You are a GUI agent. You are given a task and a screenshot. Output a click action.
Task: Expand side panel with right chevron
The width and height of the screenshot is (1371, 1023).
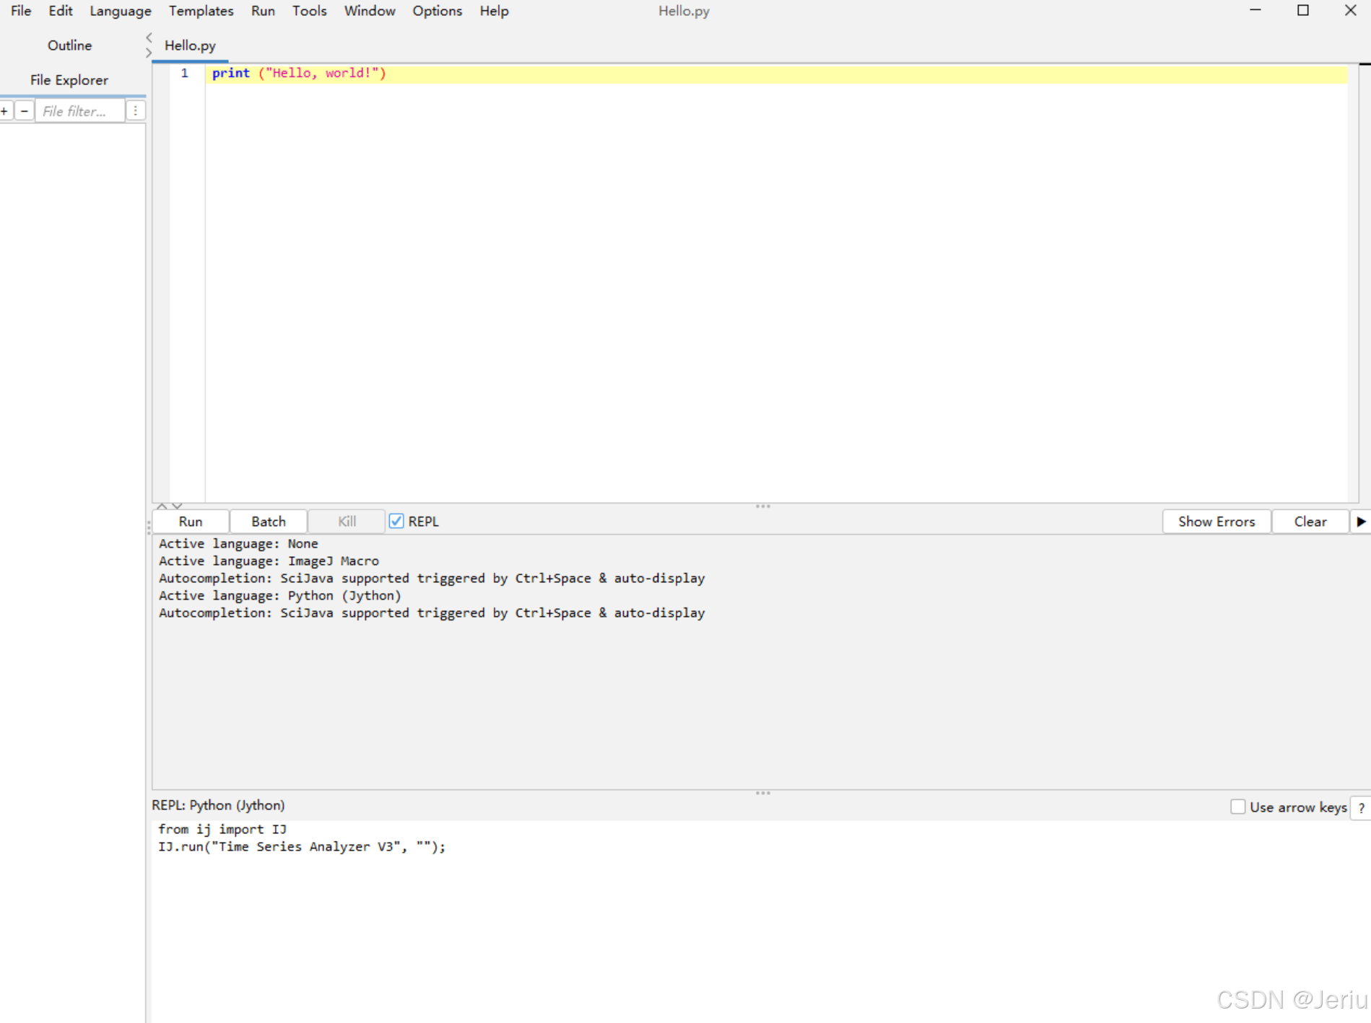pos(149,53)
